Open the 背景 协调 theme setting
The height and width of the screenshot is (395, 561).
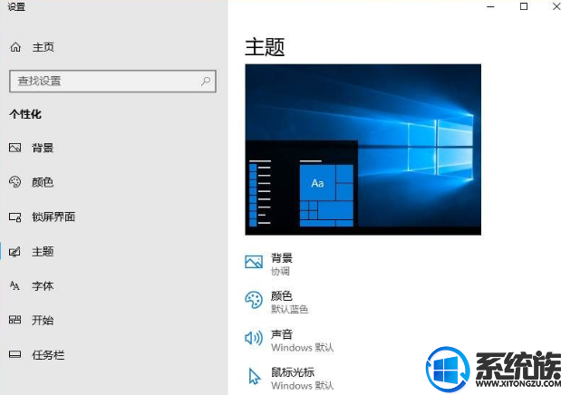click(268, 265)
